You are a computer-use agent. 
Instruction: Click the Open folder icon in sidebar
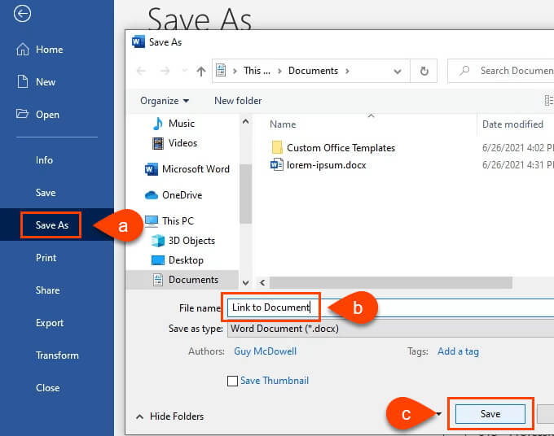[x=22, y=114]
